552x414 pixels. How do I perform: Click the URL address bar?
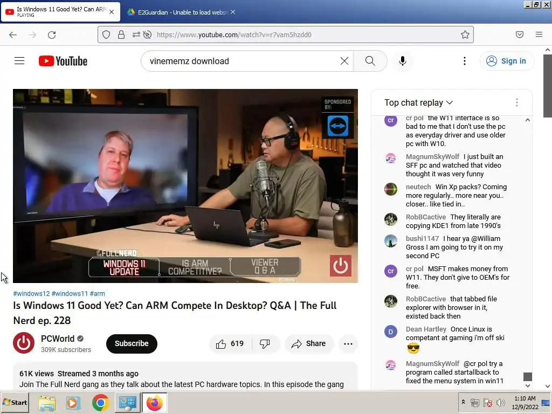[x=285, y=34]
